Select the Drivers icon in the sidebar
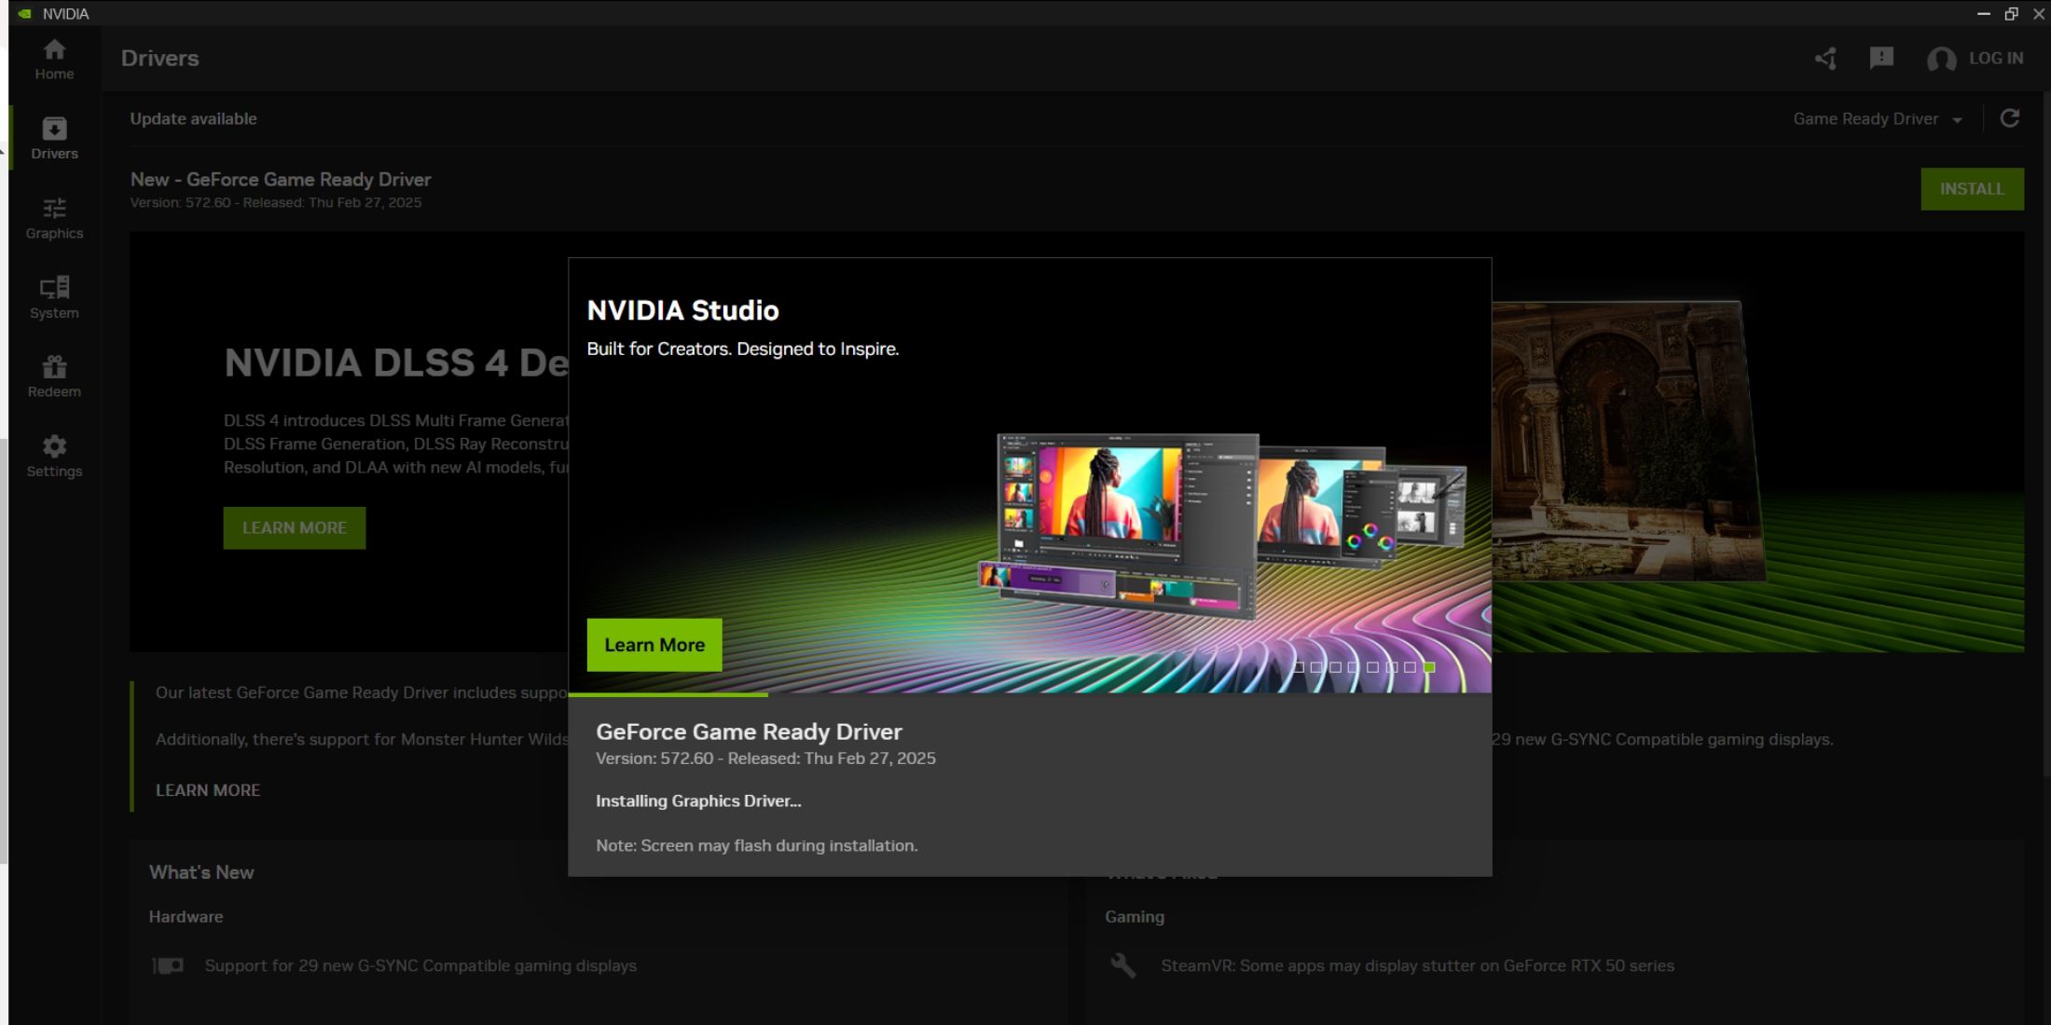The height and width of the screenshot is (1025, 2051). [53, 137]
